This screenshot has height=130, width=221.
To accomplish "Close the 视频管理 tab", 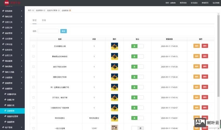I will (x=44, y=10).
